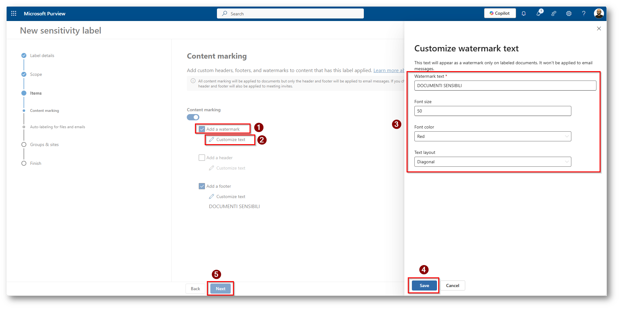Viewport: 620px width, 309px height.
Task: Click the pencil icon for header Customize text
Action: [x=212, y=168]
